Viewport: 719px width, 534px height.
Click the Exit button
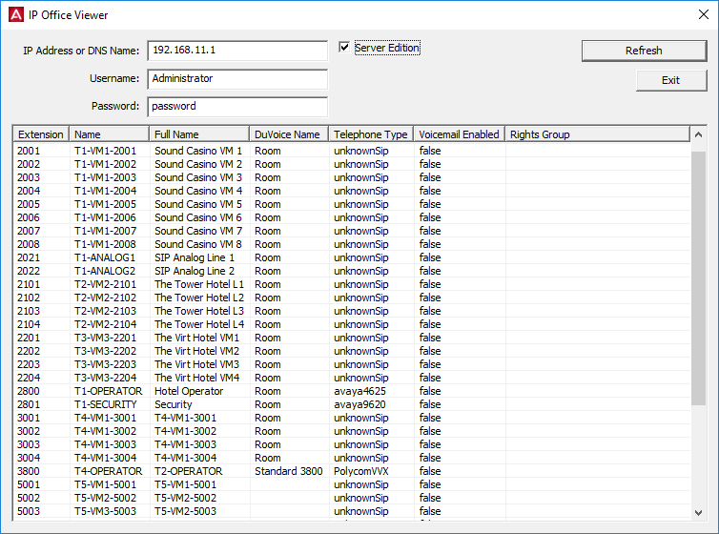(x=670, y=80)
